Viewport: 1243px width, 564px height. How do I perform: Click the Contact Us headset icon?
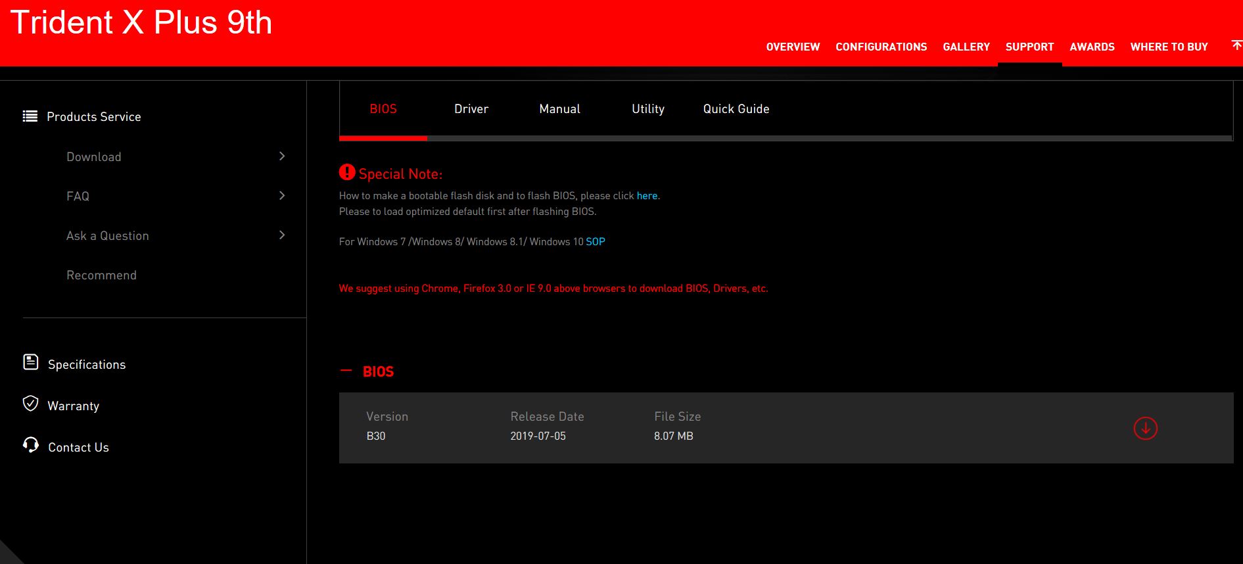[x=30, y=445]
